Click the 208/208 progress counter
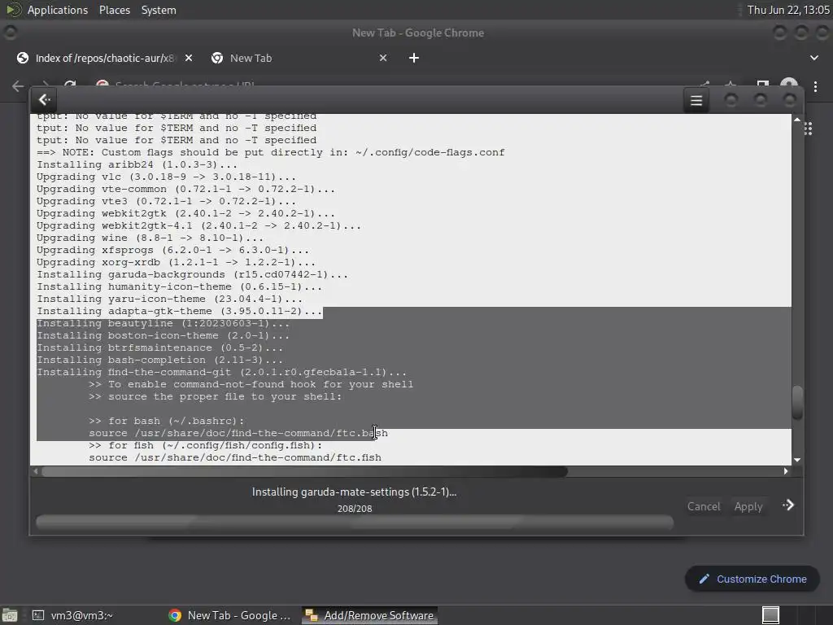 coord(355,509)
